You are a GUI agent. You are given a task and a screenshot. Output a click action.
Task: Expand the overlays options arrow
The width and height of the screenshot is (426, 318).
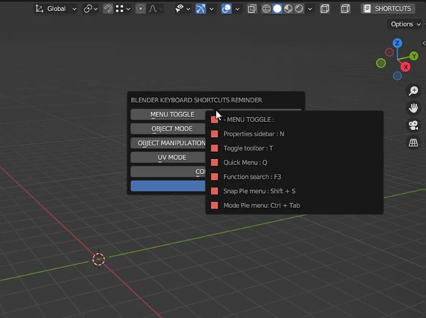(x=237, y=9)
